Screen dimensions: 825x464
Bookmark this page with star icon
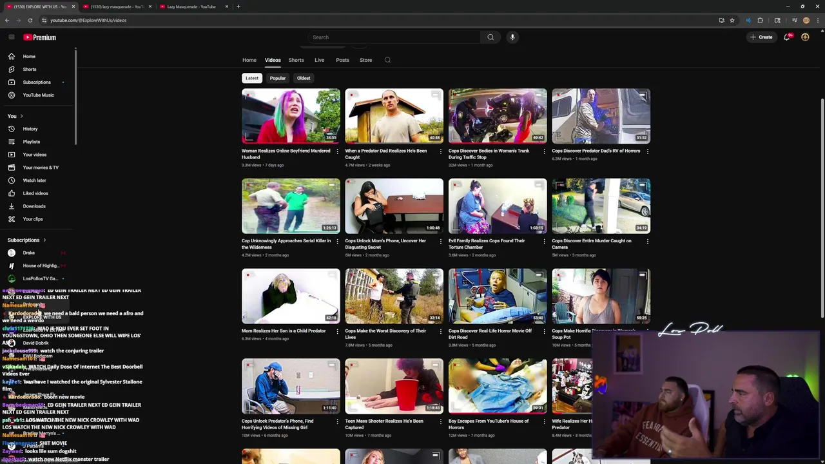coord(732,20)
